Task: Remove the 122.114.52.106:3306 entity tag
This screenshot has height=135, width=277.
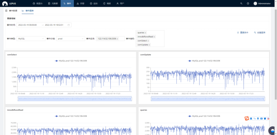Action: [117, 39]
